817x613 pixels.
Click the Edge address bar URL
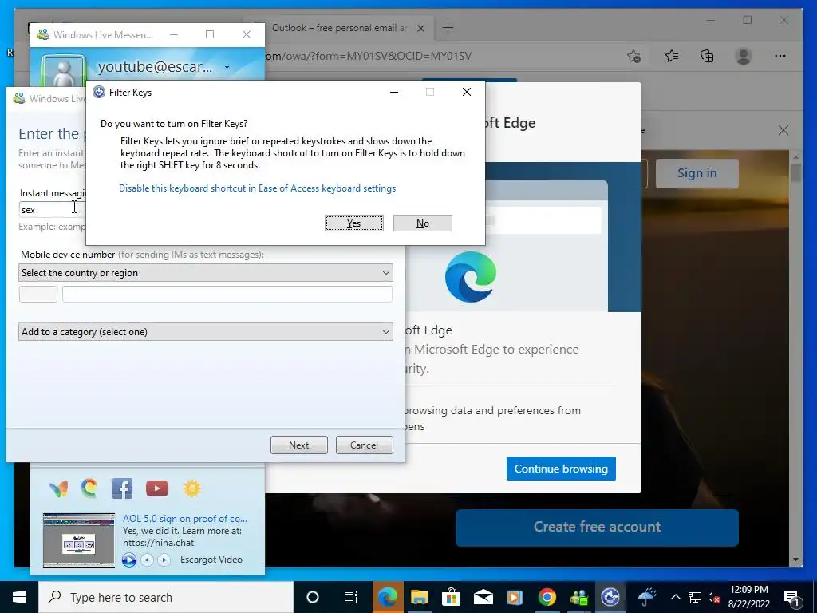pyautogui.click(x=368, y=57)
